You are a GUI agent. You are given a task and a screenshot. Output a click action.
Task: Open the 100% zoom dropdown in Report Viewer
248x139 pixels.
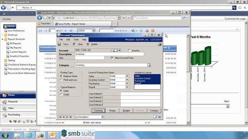click(x=93, y=31)
